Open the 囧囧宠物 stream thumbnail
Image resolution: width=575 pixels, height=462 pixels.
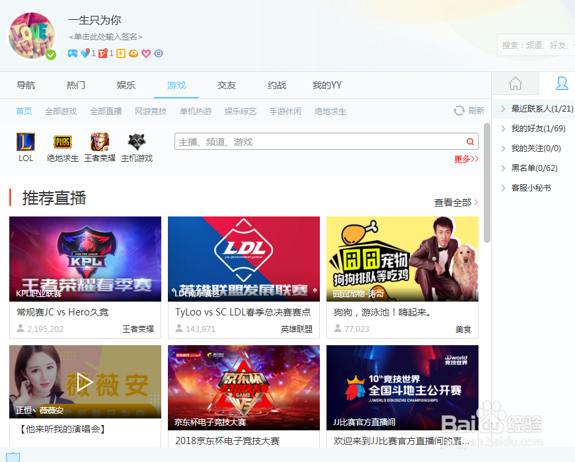coord(402,259)
